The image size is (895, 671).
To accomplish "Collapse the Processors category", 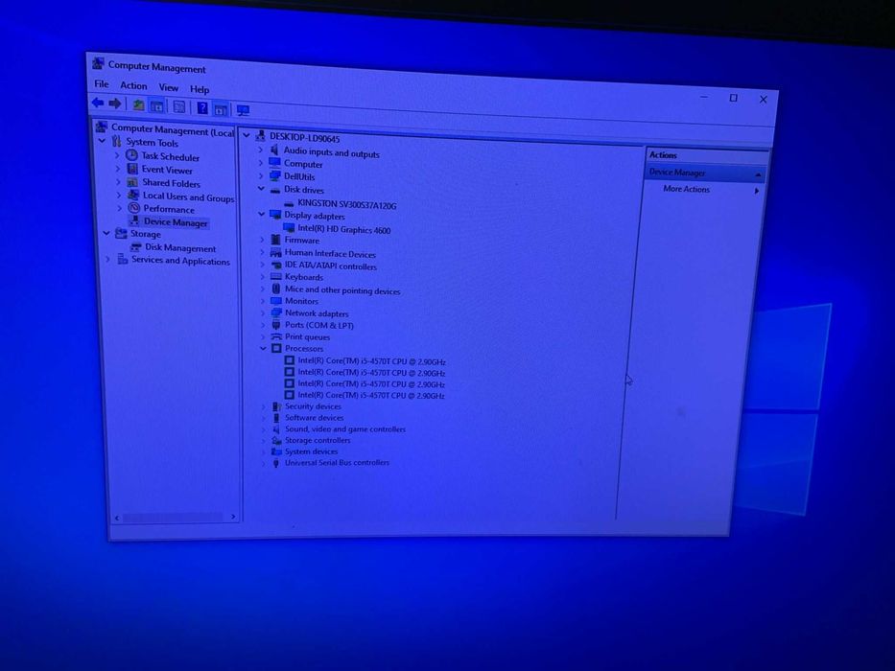I will click(x=263, y=348).
